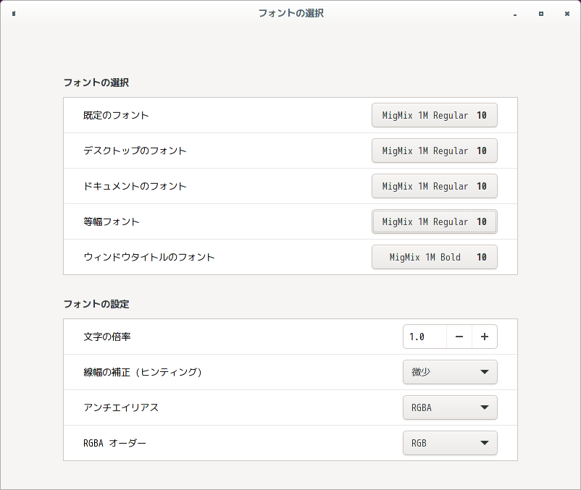
Task: Click the dropdown arrow beside RGBA value
Action: [x=485, y=407]
